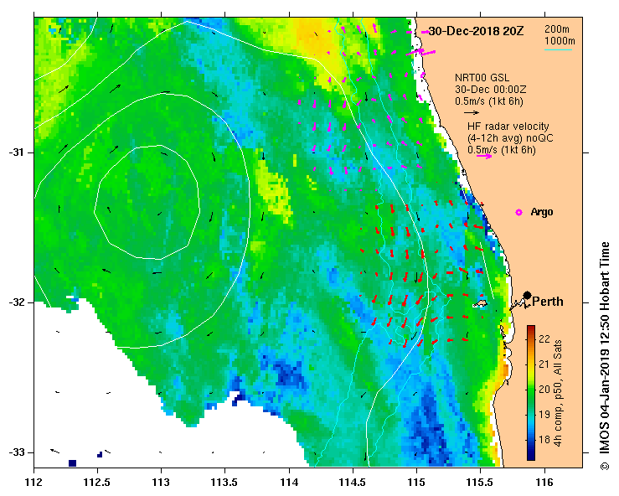This screenshot has height=496, width=619.
Task: Click the IMOS copyright timestamp text
Action: 605,356
